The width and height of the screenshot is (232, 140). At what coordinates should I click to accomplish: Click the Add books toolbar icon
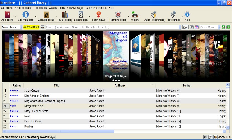coord(7,15)
